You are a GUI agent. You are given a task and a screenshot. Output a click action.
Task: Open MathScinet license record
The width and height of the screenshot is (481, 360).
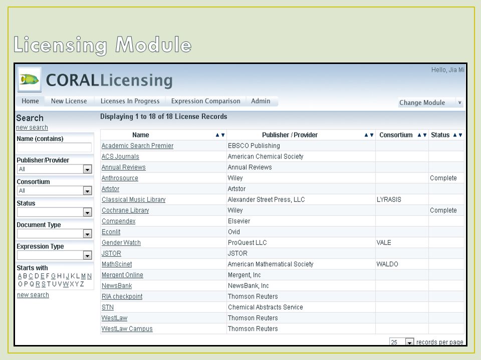[x=117, y=264]
